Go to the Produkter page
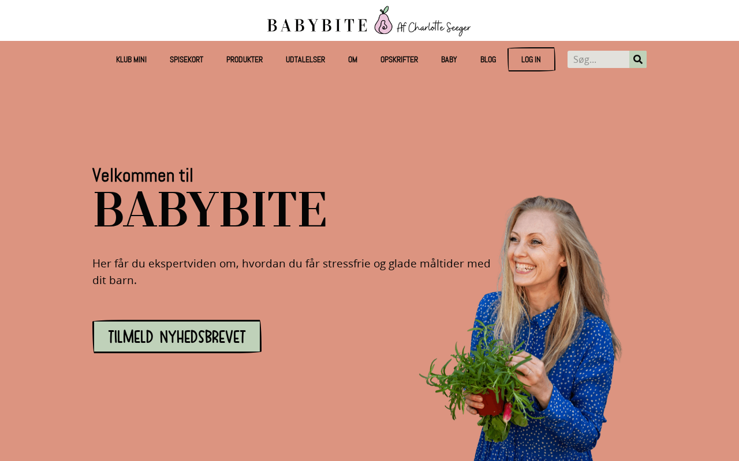The image size is (739, 461). pyautogui.click(x=244, y=59)
